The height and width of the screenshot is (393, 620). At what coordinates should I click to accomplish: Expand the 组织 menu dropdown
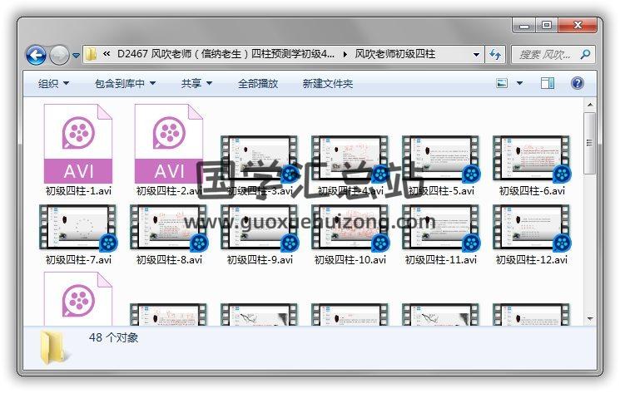point(53,83)
